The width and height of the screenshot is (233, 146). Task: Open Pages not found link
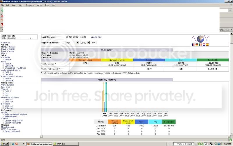click(x=12, y=131)
